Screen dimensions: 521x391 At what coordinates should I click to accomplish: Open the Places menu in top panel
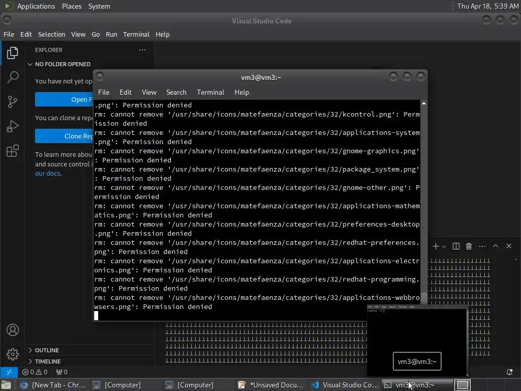point(71,6)
